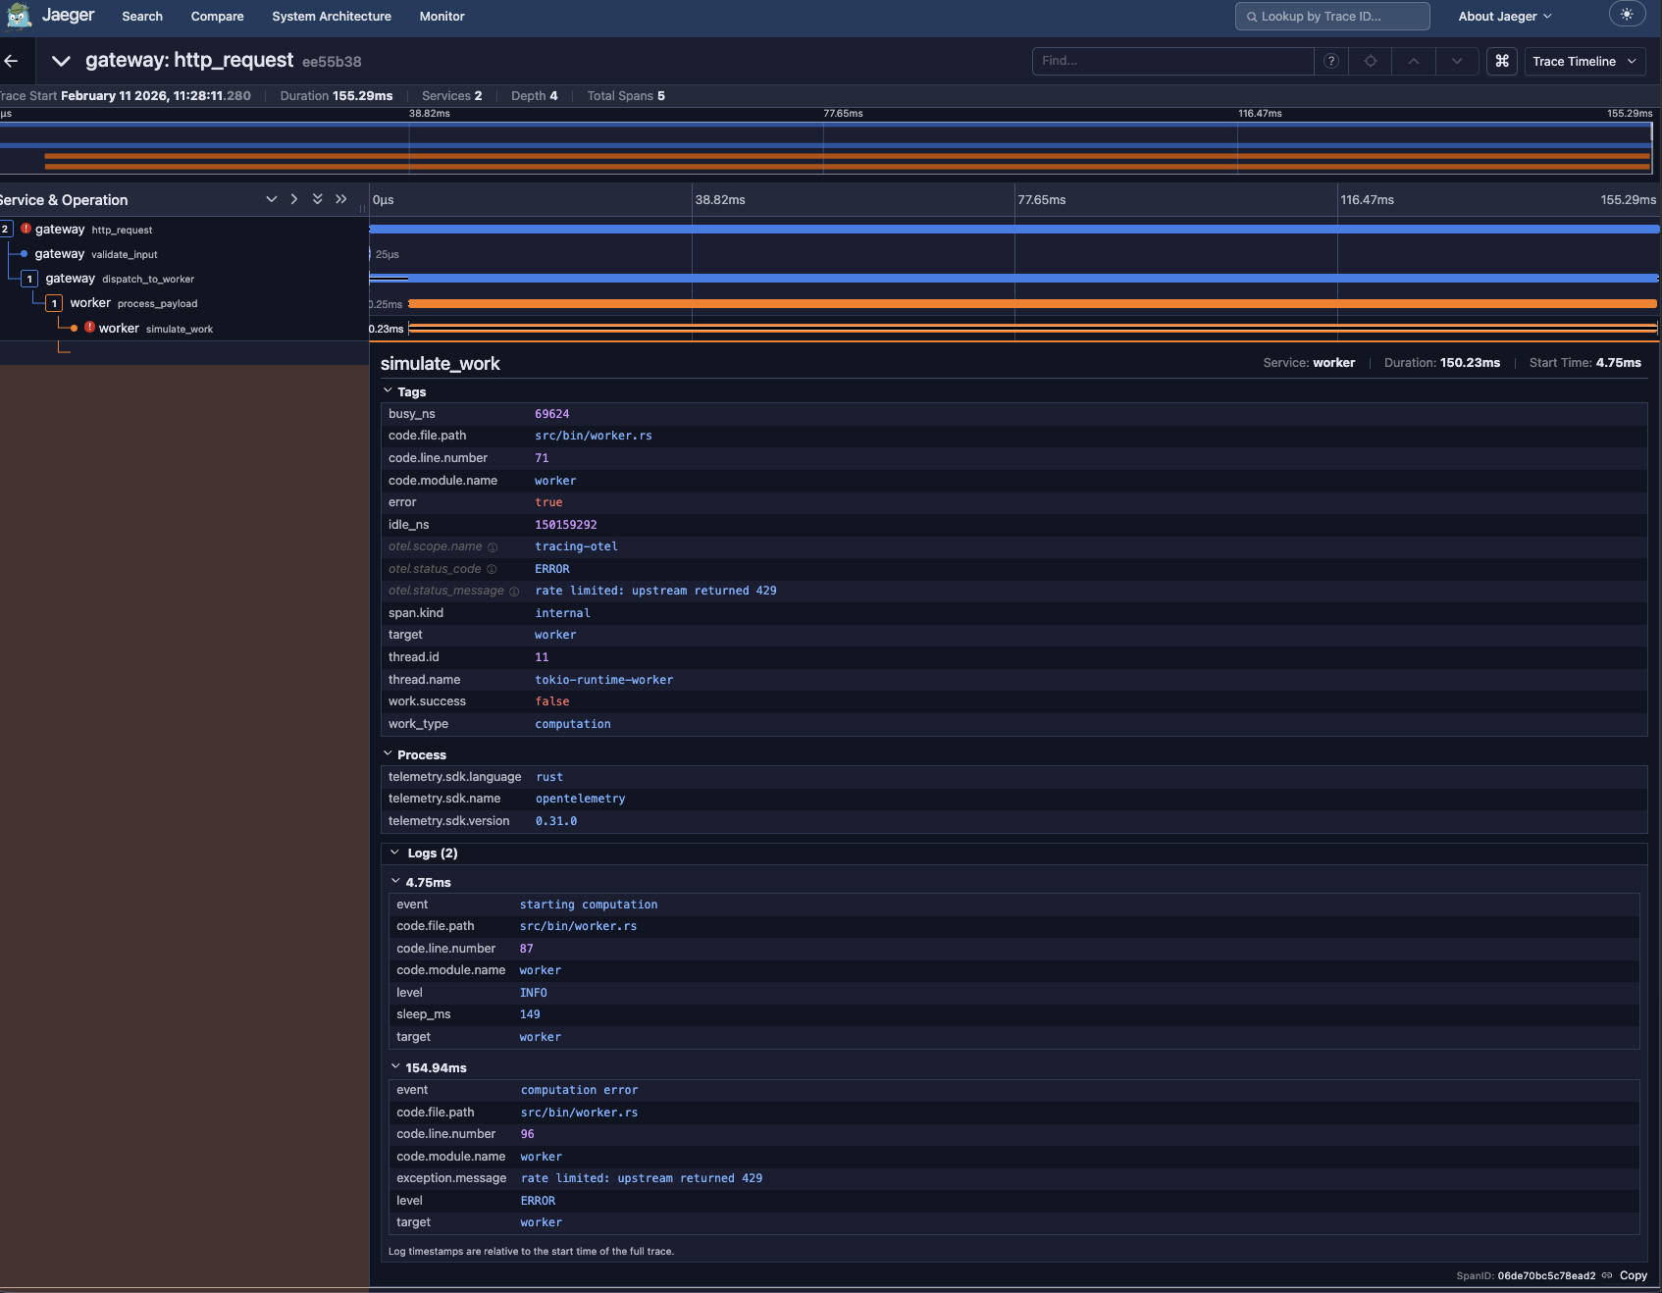
Task: Click the focus search matches target icon
Action: click(1370, 61)
